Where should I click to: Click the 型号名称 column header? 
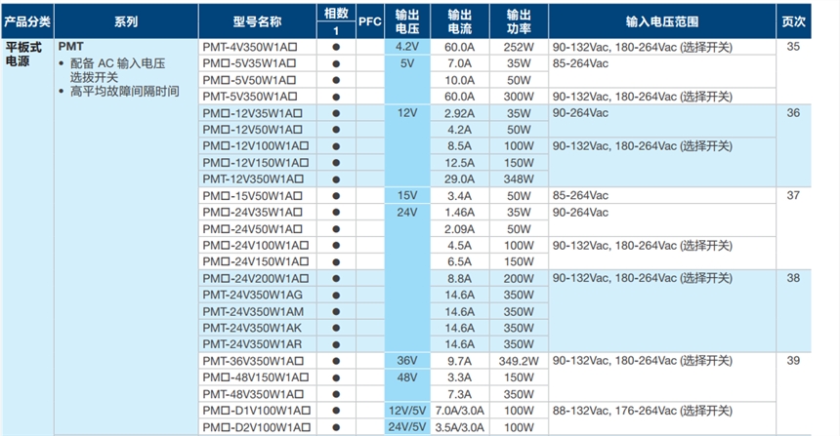click(258, 20)
